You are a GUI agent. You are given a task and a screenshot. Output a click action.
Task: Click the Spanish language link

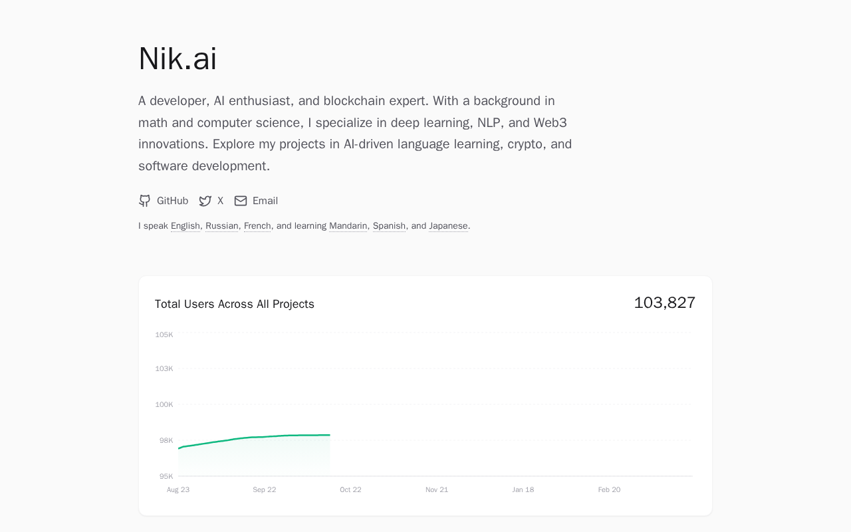click(x=389, y=226)
